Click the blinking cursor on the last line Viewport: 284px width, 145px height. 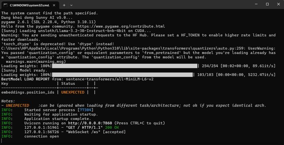[x=2, y=141]
